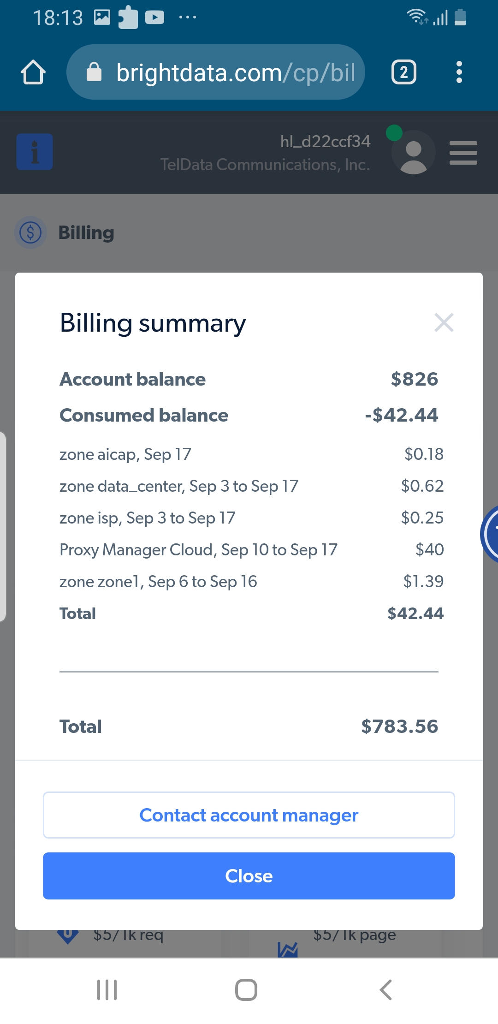This screenshot has height=1024, width=498.
Task: Tap the Android back arrow
Action: pos(385,990)
